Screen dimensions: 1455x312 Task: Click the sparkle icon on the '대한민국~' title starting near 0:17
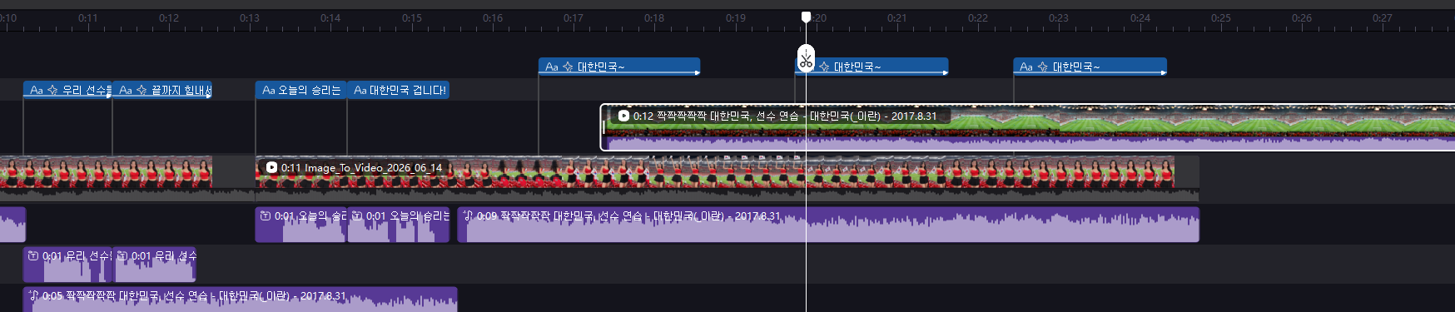[568, 67]
